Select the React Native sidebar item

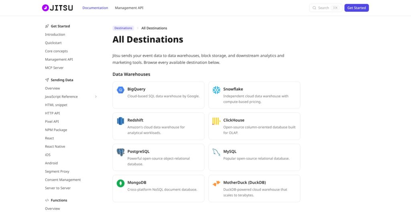(55, 147)
